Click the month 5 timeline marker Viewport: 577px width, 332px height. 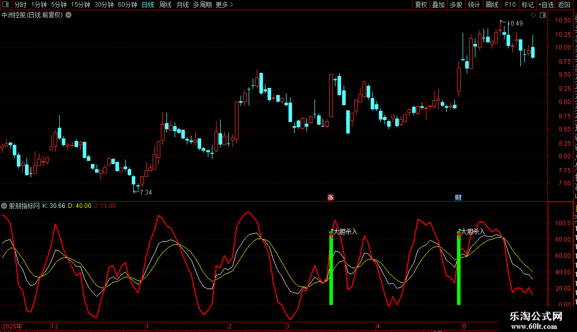[x=464, y=326]
